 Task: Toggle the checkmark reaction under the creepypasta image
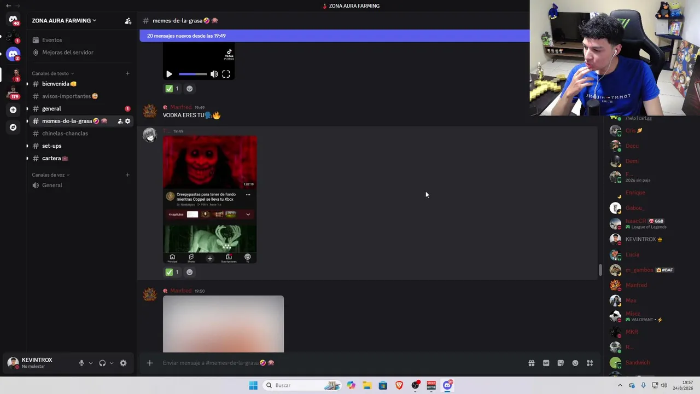(x=172, y=272)
